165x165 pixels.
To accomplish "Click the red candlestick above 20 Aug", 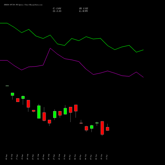I will point(28,104).
